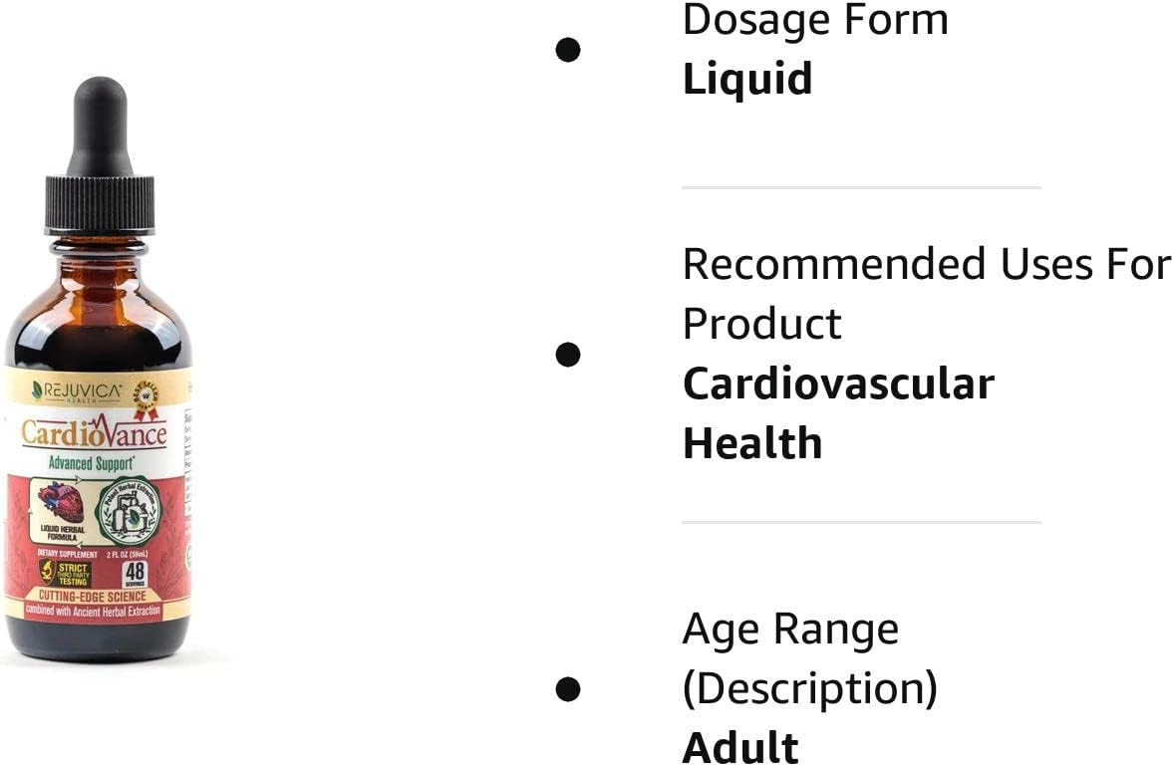This screenshot has width=1174, height=766.
Task: Click the Rejuvica Health logo
Action: (x=76, y=391)
